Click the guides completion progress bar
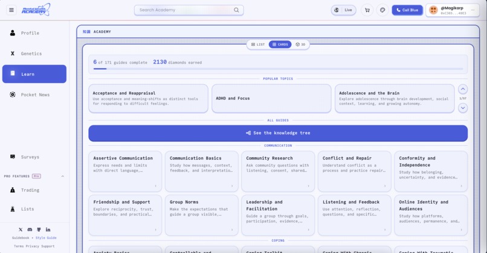This screenshot has height=253, width=487. click(278, 69)
